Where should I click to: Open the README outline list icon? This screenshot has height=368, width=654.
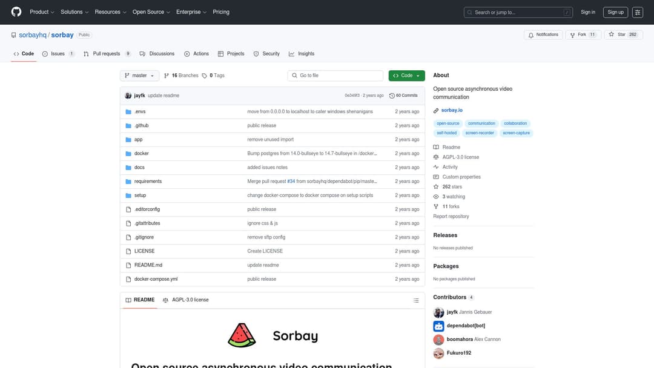click(x=416, y=300)
